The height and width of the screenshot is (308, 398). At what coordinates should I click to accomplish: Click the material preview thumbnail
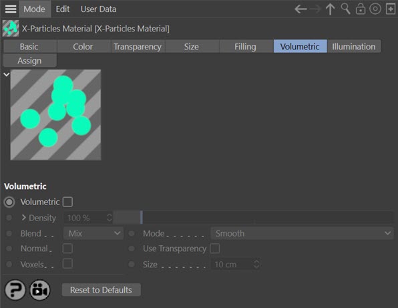click(x=55, y=114)
